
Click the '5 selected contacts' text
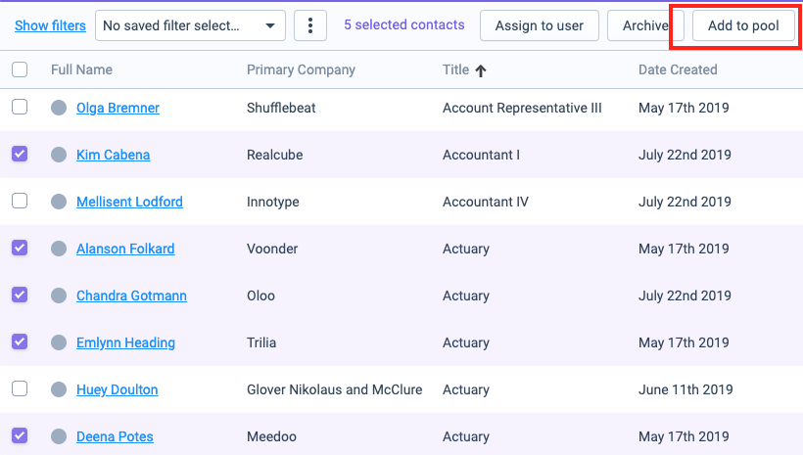click(x=404, y=24)
